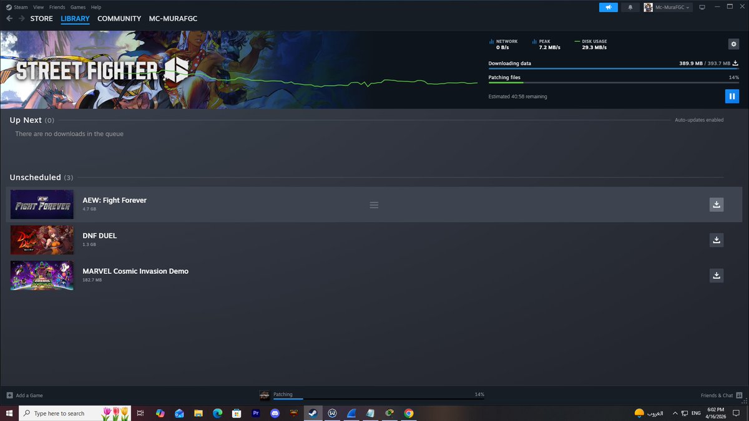The image size is (749, 421).
Task: Open Friends & Chat
Action: click(721, 395)
